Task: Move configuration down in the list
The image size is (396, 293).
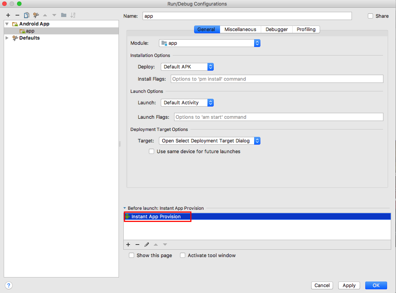Action: pyautogui.click(x=54, y=15)
